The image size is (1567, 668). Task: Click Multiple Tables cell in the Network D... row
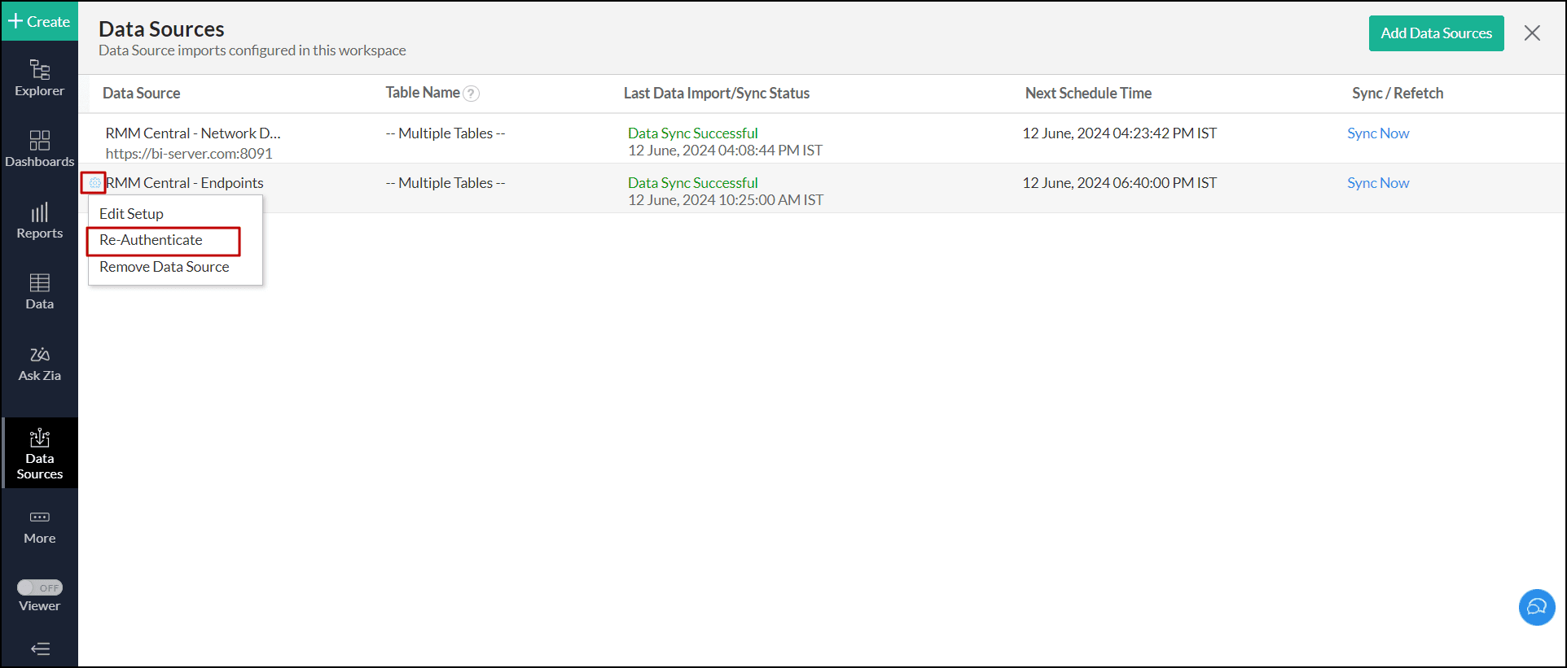click(446, 133)
